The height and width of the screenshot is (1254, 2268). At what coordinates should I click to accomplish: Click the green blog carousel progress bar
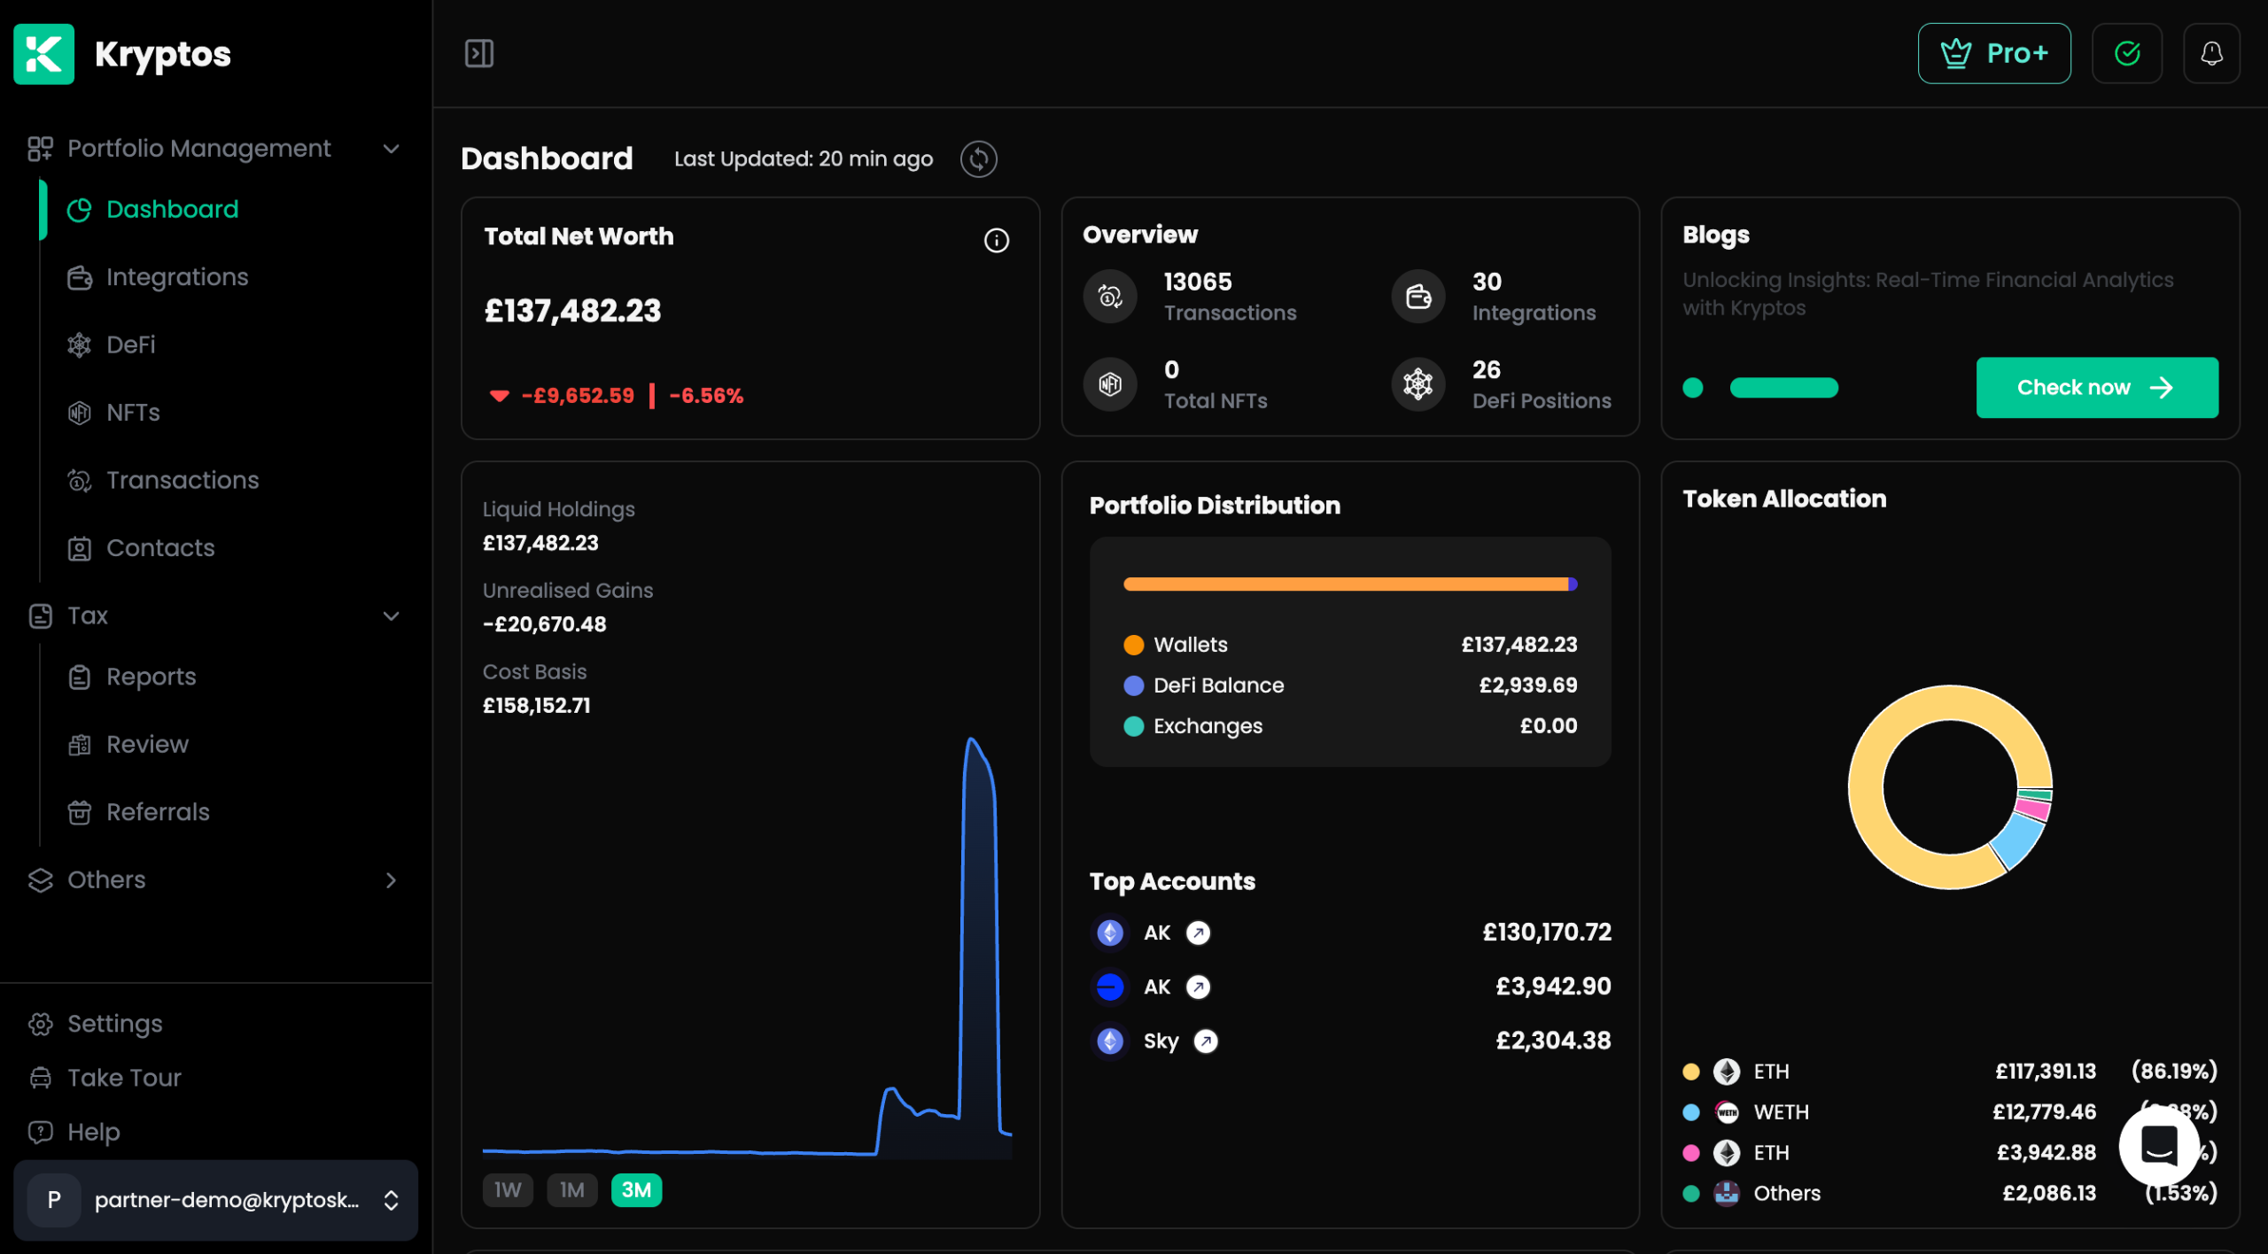(1783, 388)
